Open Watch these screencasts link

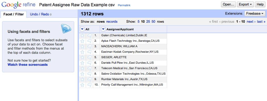[28, 65]
